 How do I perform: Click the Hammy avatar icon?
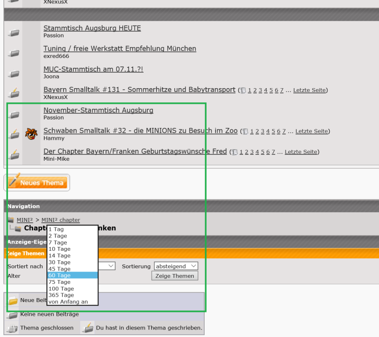31,134
